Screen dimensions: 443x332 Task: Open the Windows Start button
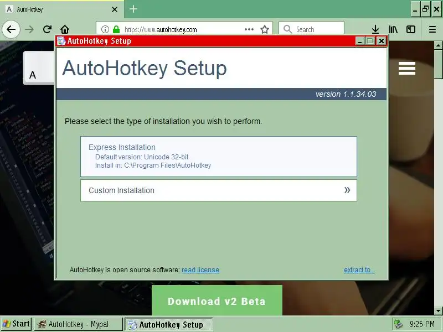16,324
